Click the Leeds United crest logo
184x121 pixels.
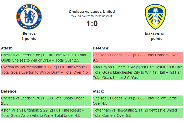coord(155,17)
